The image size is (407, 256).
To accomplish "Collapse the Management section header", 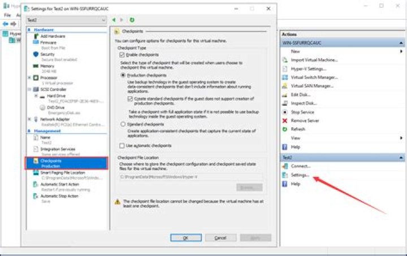I will pos(29,131).
